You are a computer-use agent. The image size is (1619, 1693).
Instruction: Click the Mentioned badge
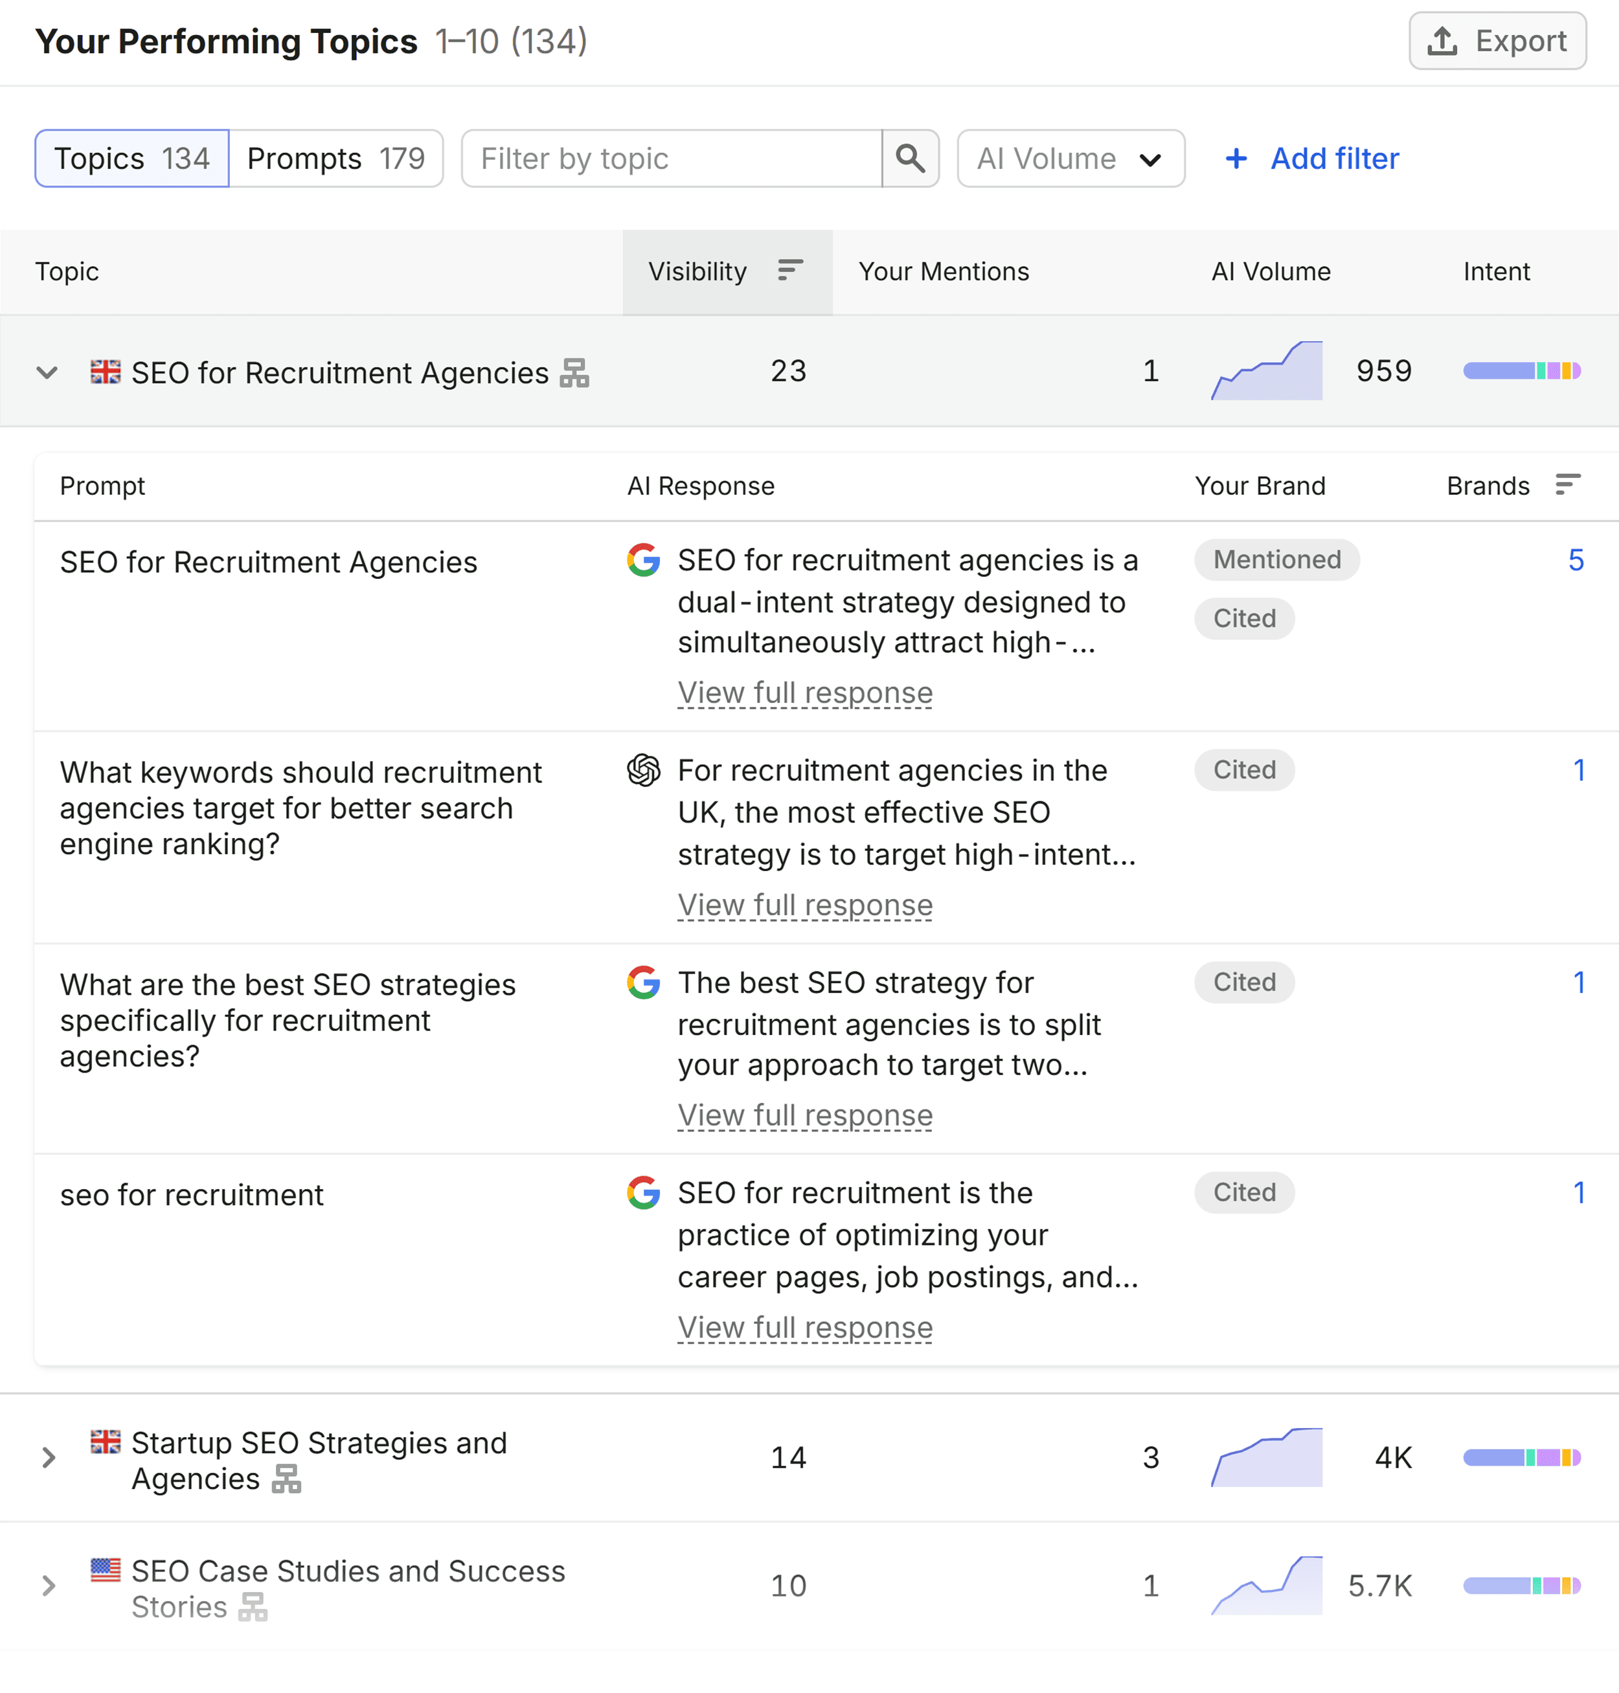[x=1277, y=560]
